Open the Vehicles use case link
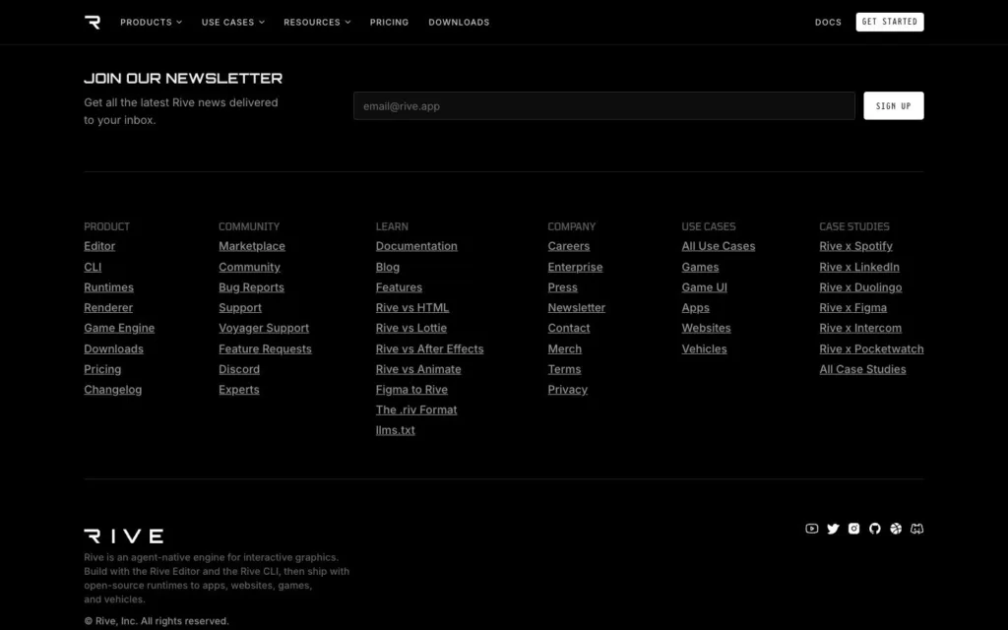 [705, 349]
